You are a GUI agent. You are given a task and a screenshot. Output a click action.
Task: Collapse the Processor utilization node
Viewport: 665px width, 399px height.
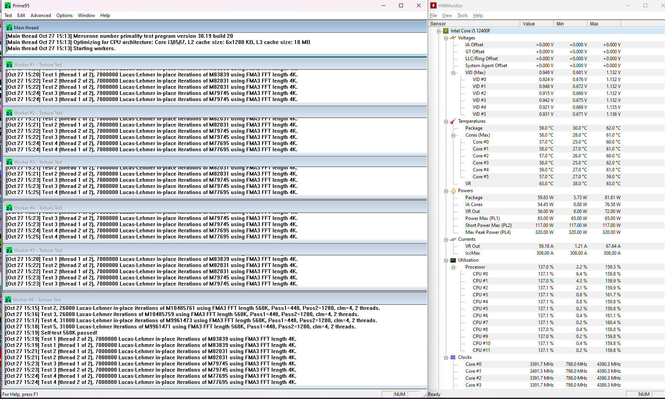click(453, 267)
